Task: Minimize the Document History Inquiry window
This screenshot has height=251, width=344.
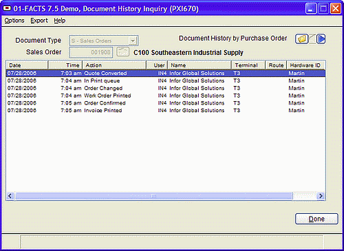Action: point(311,8)
